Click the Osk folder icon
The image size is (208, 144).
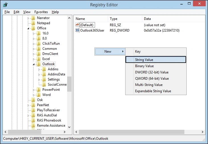coord(33,100)
